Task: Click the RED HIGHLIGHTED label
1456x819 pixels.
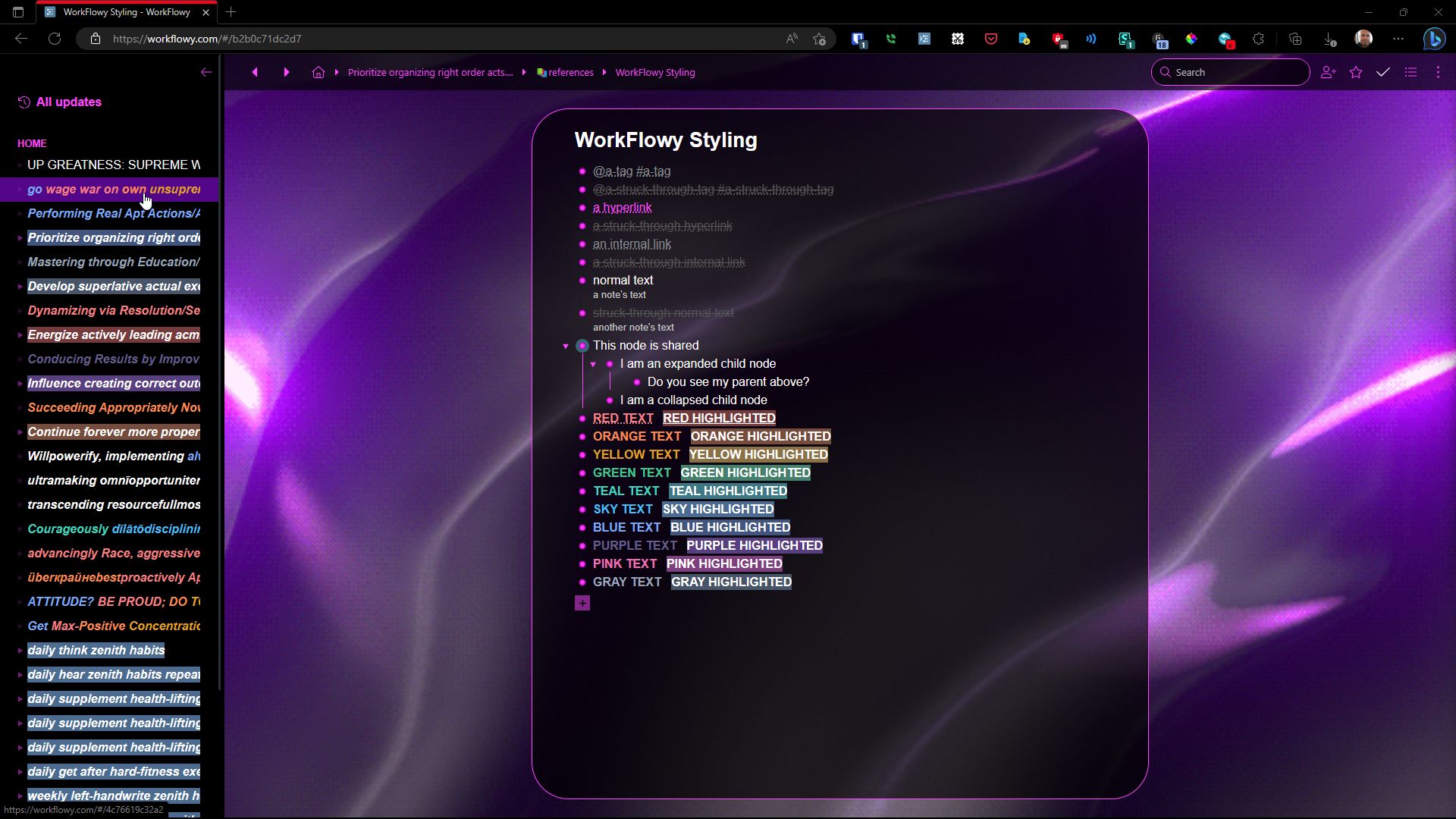Action: pos(719,418)
